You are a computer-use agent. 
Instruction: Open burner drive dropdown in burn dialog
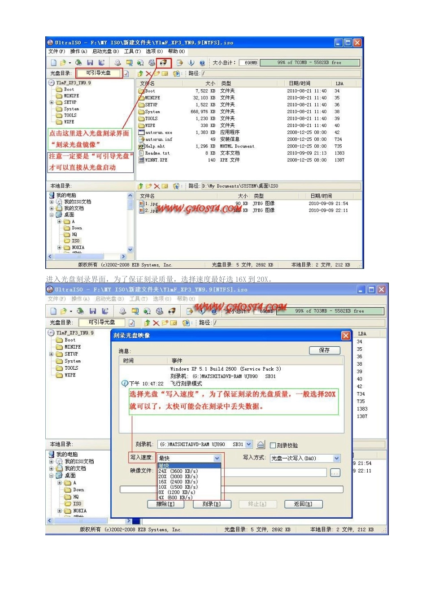249,445
